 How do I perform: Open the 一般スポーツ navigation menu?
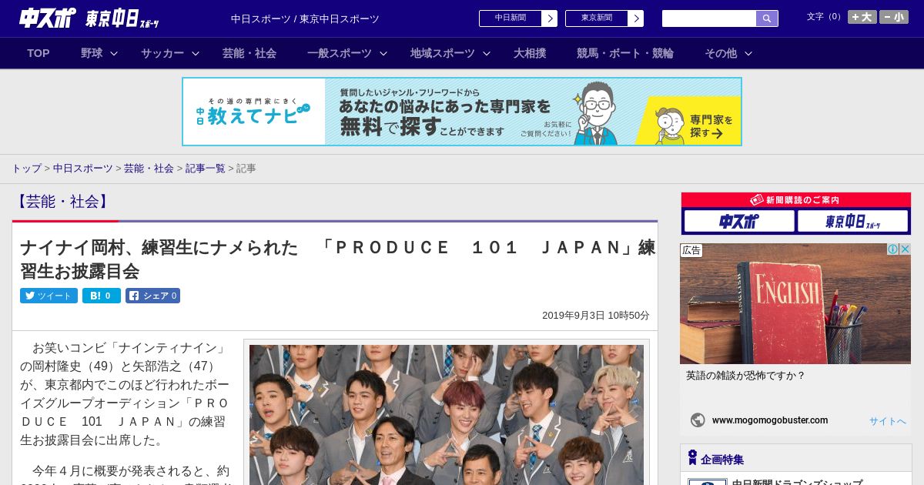click(x=340, y=53)
